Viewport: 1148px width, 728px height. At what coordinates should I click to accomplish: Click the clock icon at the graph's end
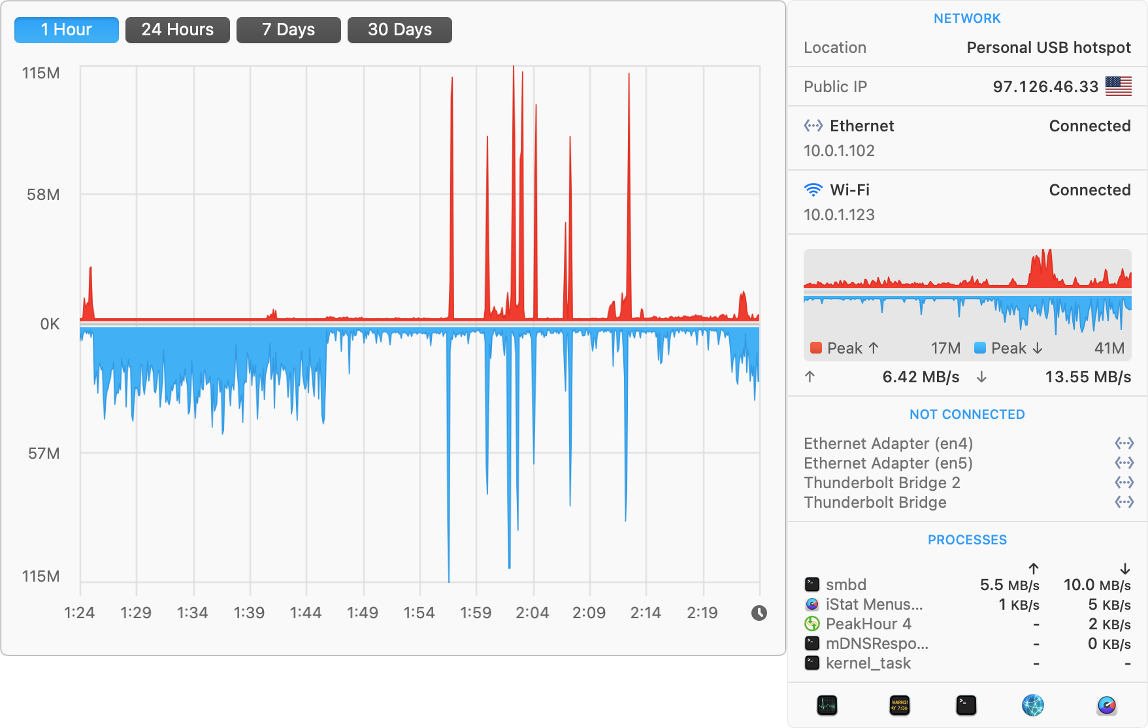click(759, 613)
